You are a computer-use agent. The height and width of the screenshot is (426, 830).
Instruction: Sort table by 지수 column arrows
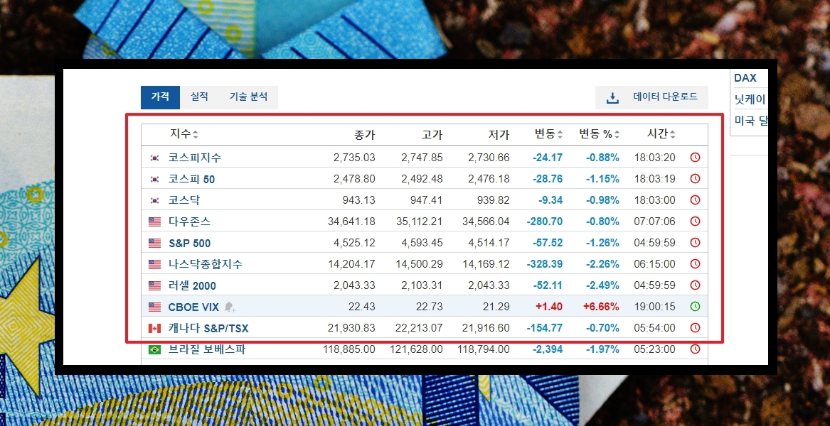(196, 135)
